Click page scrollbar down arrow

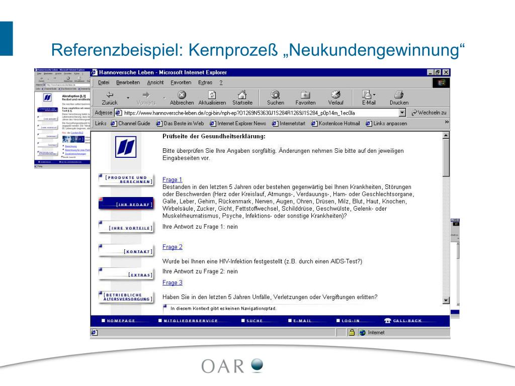(x=446, y=300)
